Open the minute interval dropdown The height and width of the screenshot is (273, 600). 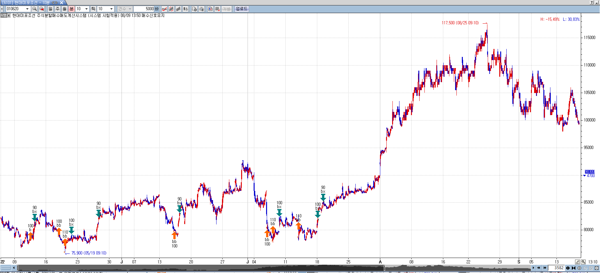(x=86, y=9)
